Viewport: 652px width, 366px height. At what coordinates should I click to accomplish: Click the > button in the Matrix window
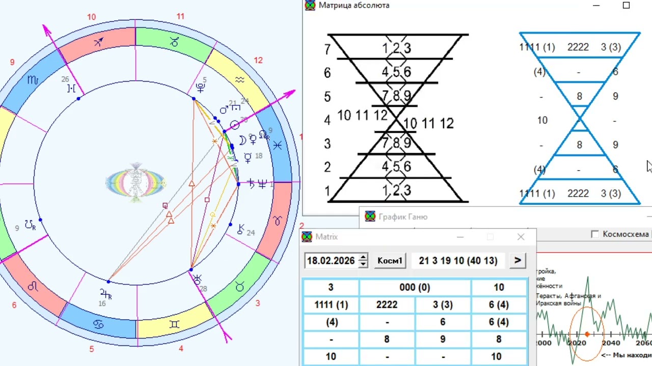tap(518, 260)
